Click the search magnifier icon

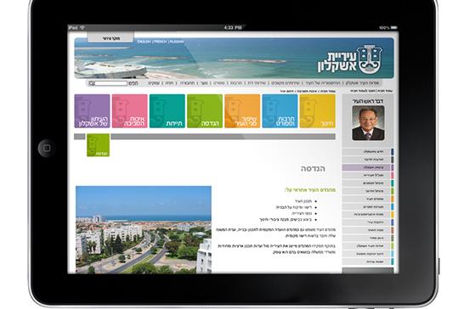(92, 83)
